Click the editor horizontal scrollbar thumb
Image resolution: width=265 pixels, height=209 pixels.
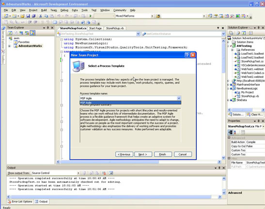pos(110,162)
